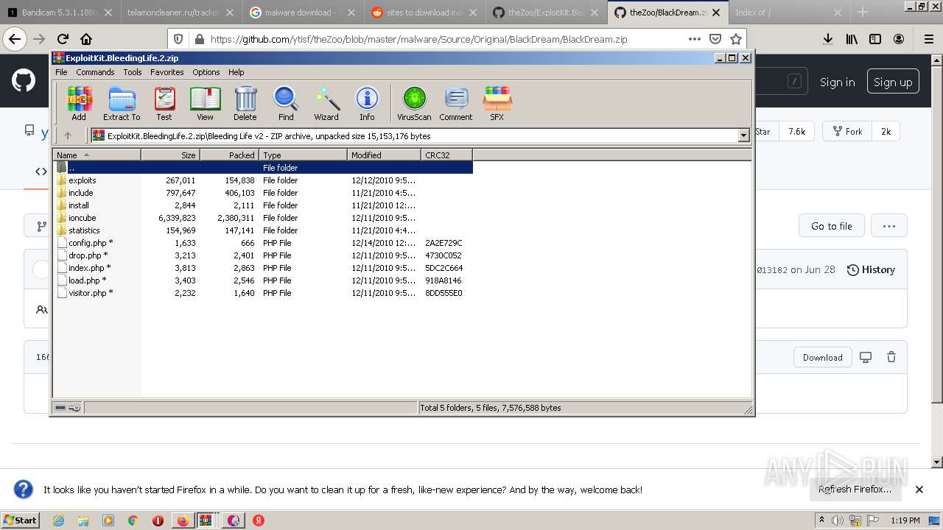The image size is (943, 530).
Task: Sort by the Modified column header
Action: pyautogui.click(x=384, y=155)
